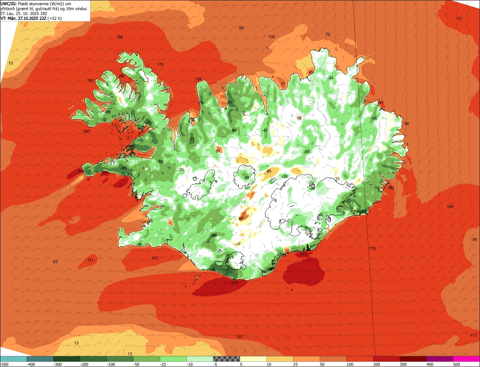Click the '170' heat flux value
The image size is (480, 367).
[160, 65]
